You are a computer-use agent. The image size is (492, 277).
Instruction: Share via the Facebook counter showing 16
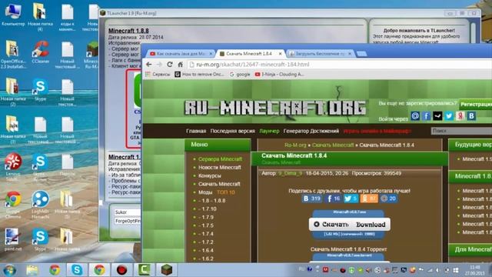click(334, 199)
